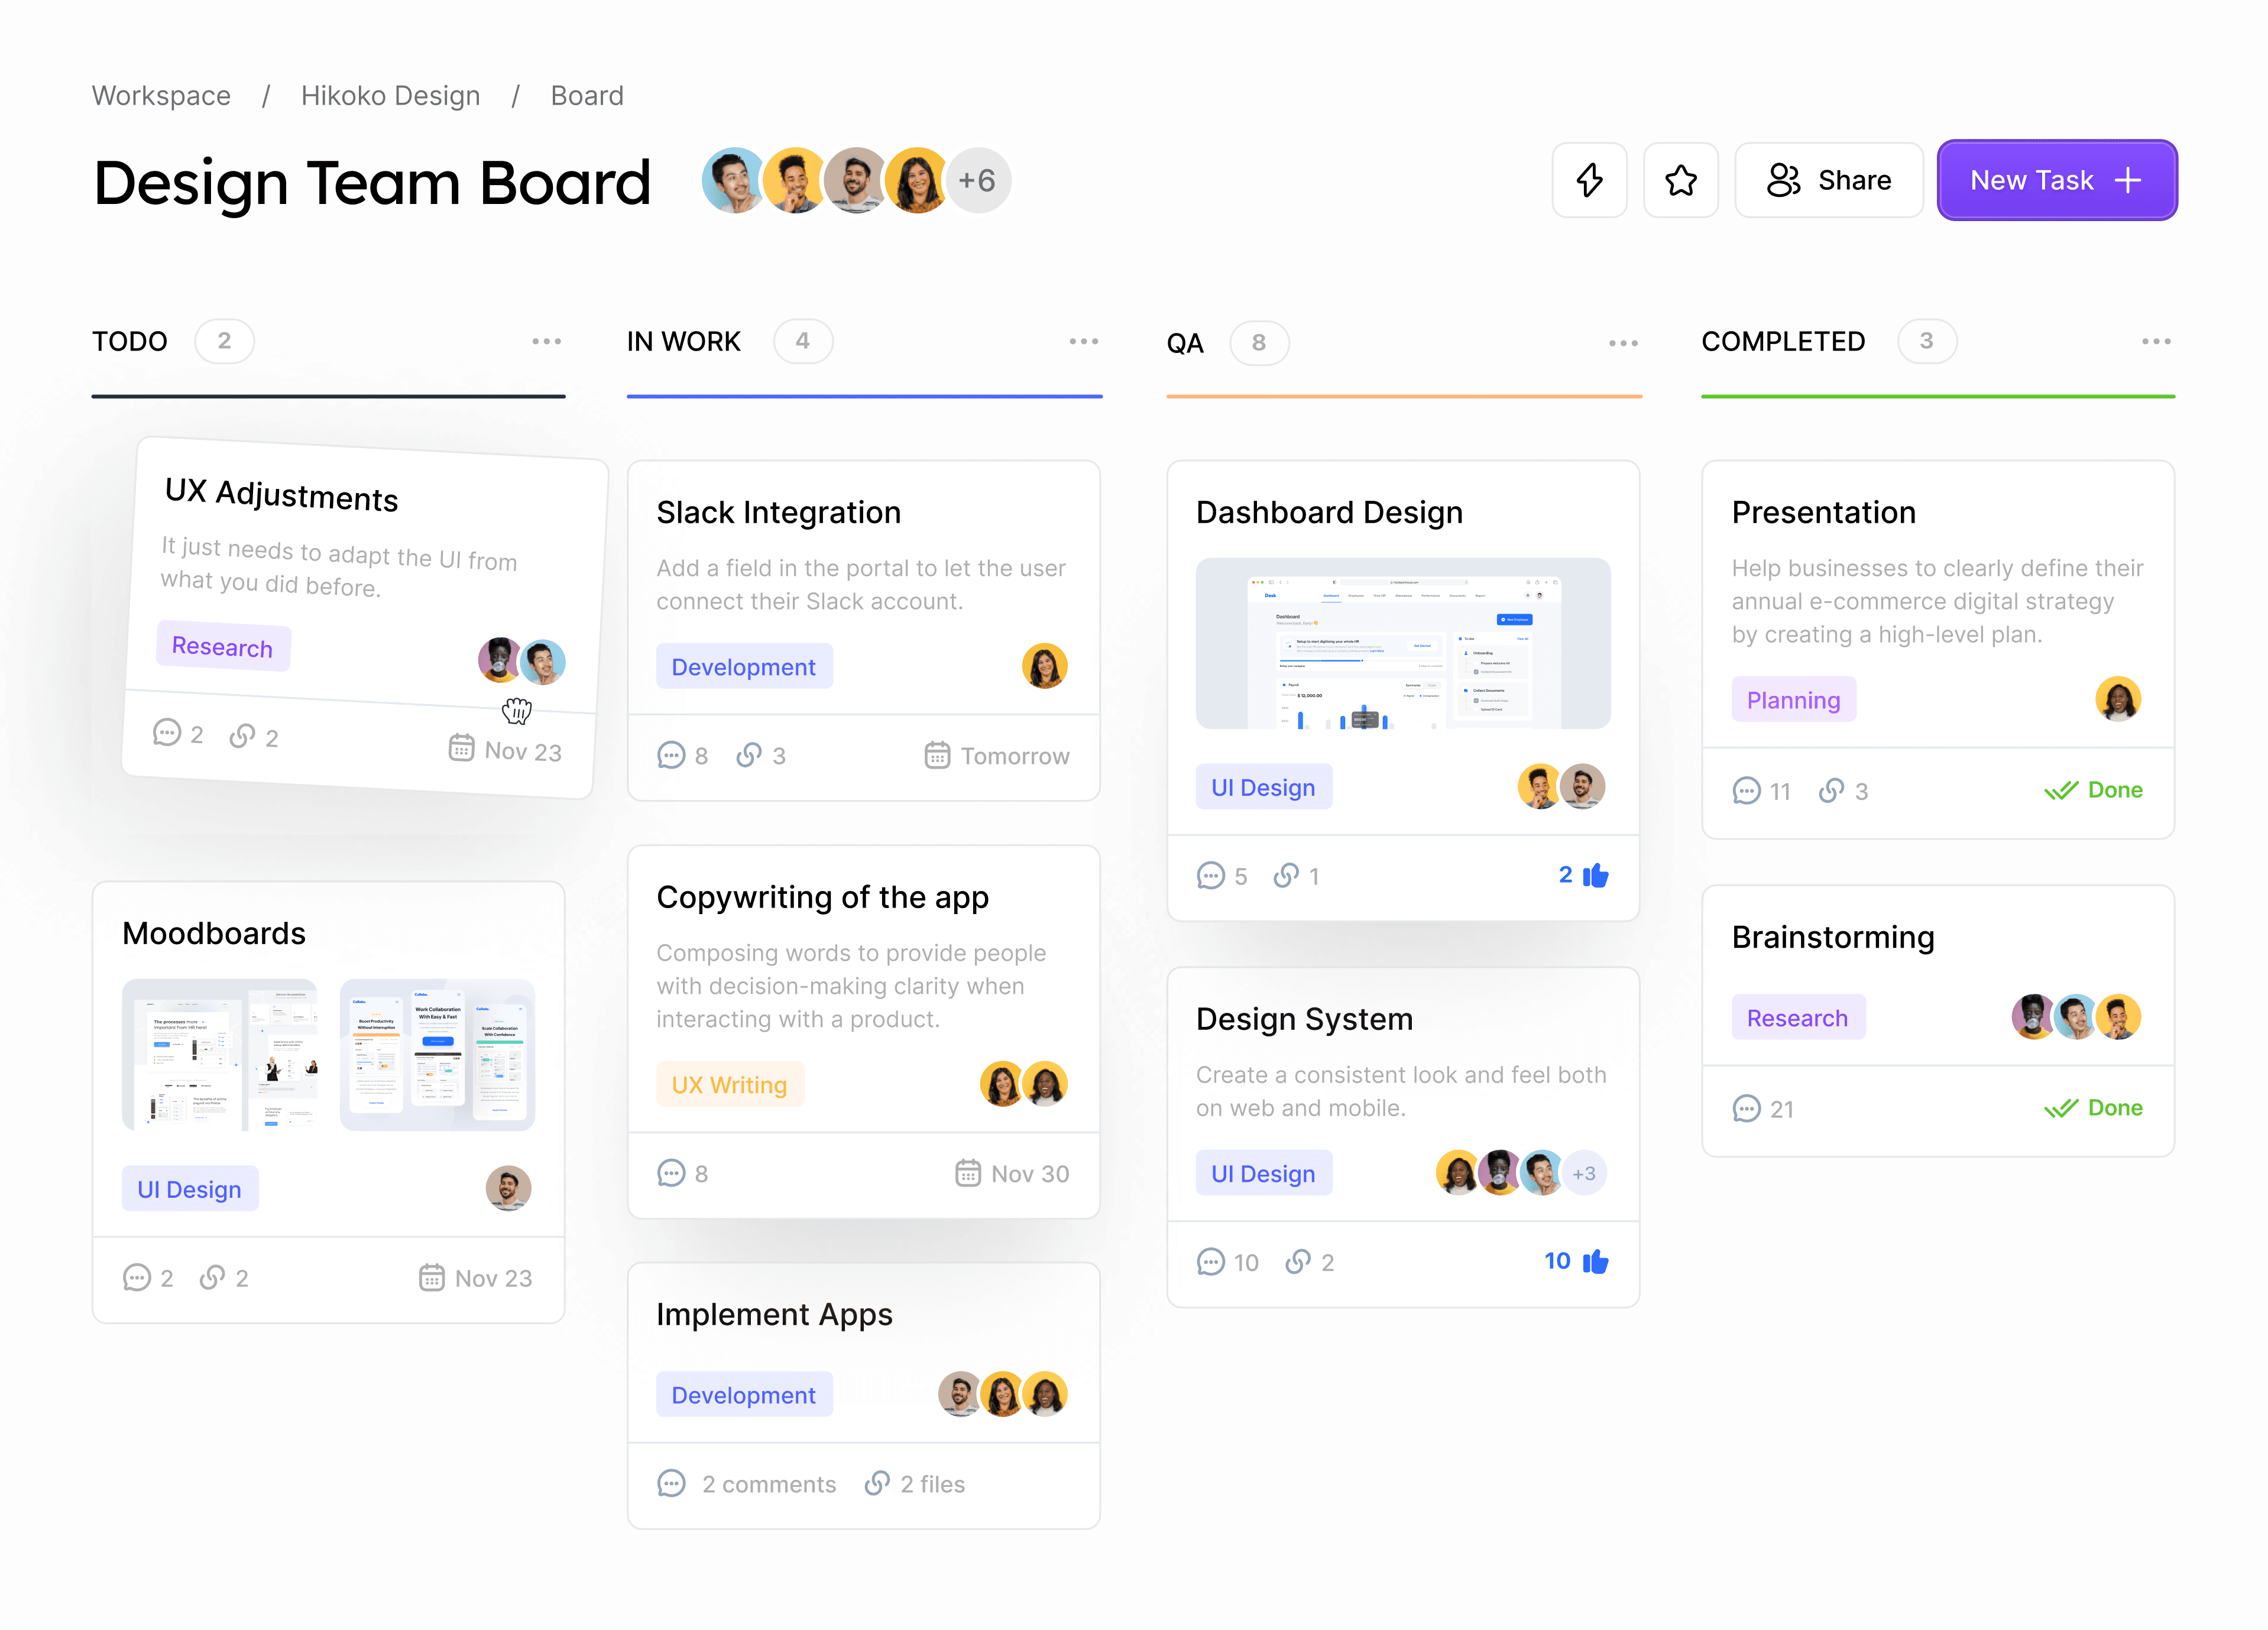The image size is (2268, 1630).
Task: Click thumbs-up icon on Design System card
Action: [x=1596, y=1262]
